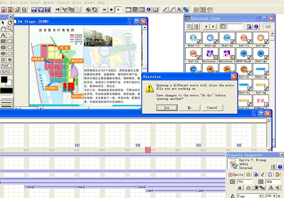This screenshot has width=284, height=198.
Task: Select the Arrow tool in the tool palette
Action: [3, 23]
